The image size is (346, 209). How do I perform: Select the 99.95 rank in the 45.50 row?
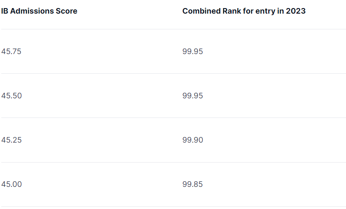[193, 96]
